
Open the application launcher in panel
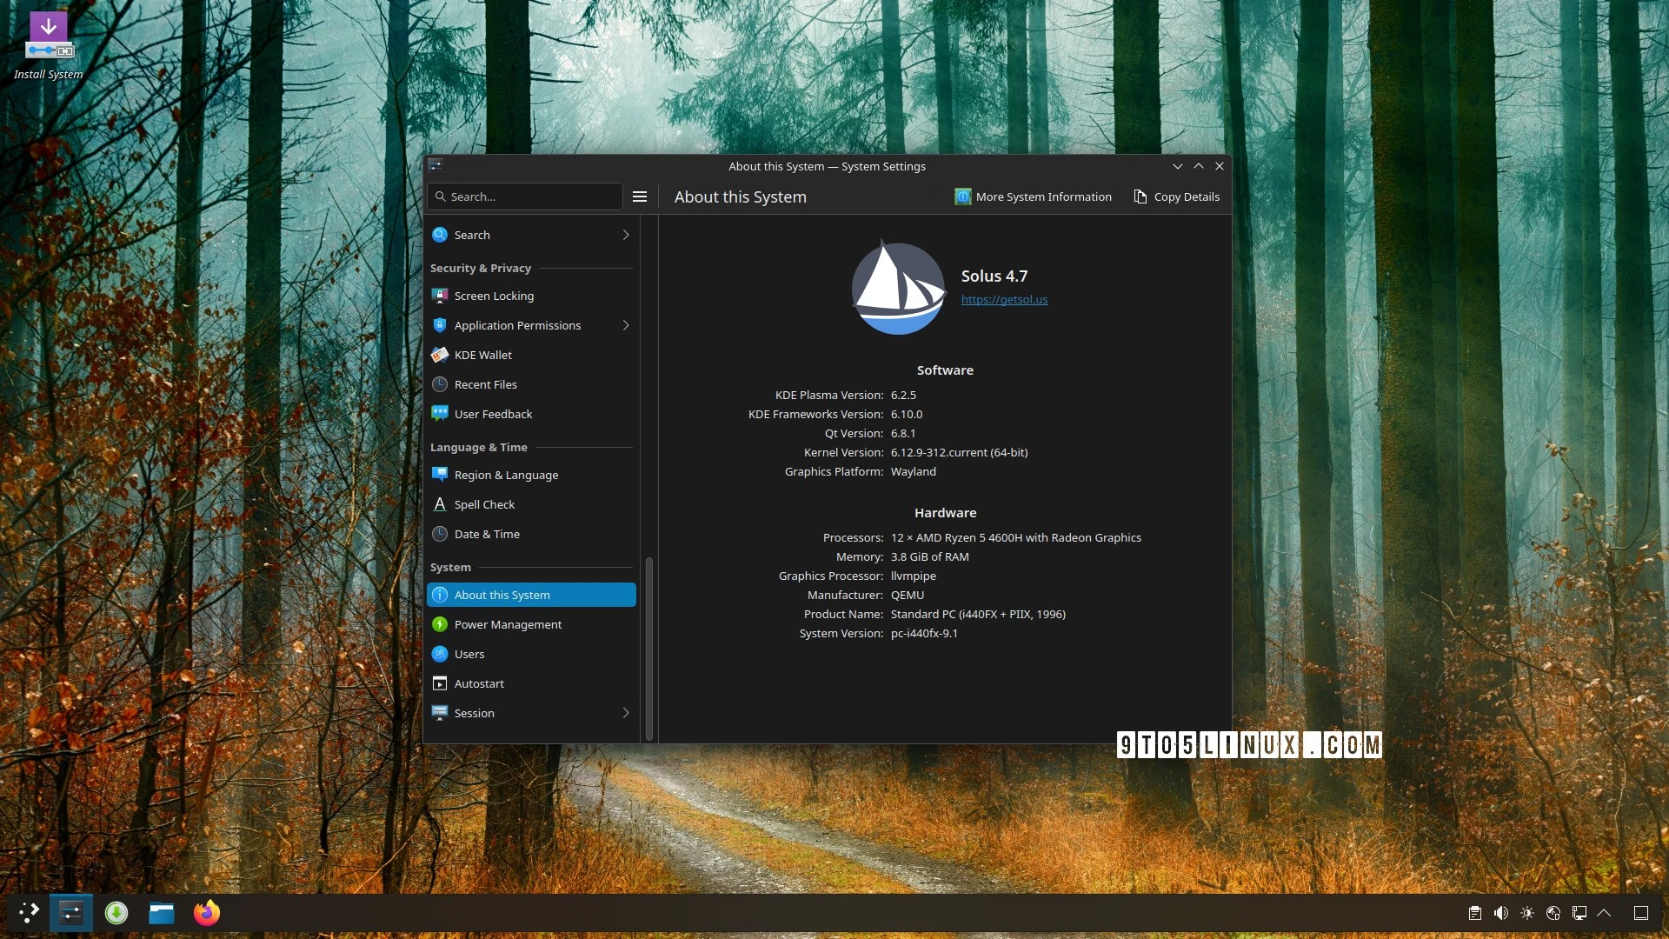coord(29,913)
